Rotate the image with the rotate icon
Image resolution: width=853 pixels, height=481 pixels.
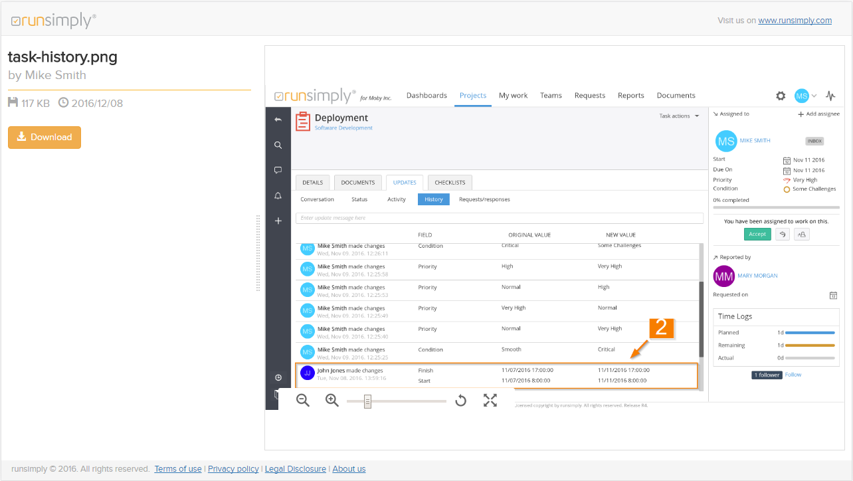point(460,401)
